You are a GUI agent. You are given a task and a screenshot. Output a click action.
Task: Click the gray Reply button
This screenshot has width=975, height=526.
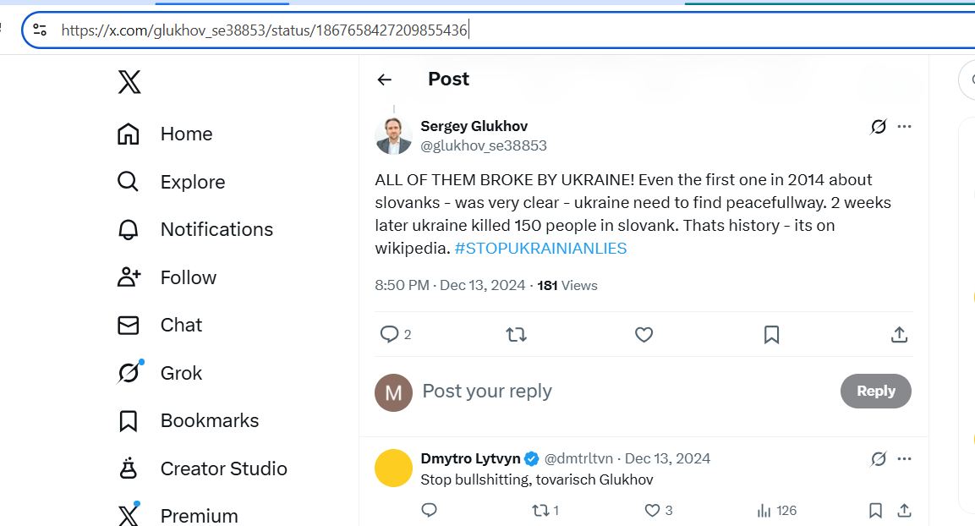click(x=875, y=391)
